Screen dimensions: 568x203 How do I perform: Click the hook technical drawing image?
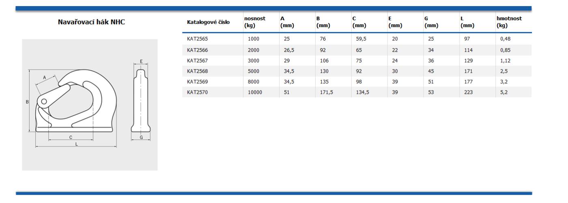pos(89,105)
